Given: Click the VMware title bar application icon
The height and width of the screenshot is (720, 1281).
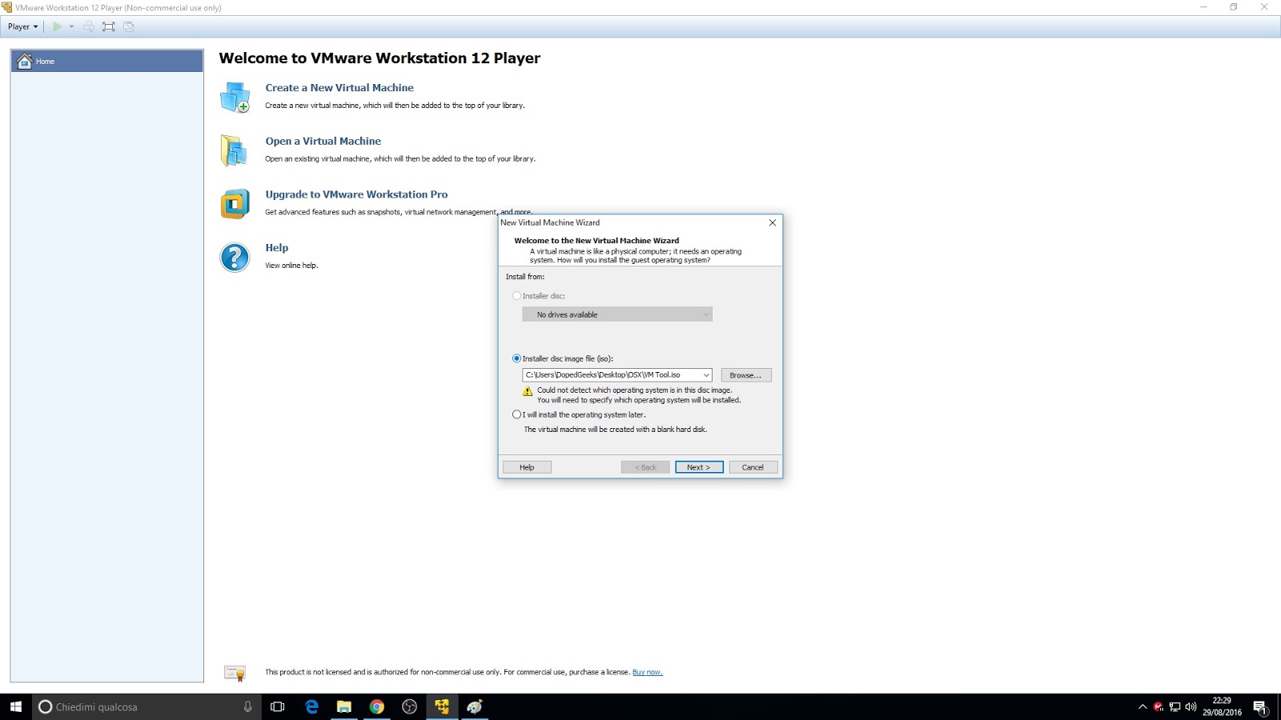Looking at the screenshot, I should [x=7, y=7].
